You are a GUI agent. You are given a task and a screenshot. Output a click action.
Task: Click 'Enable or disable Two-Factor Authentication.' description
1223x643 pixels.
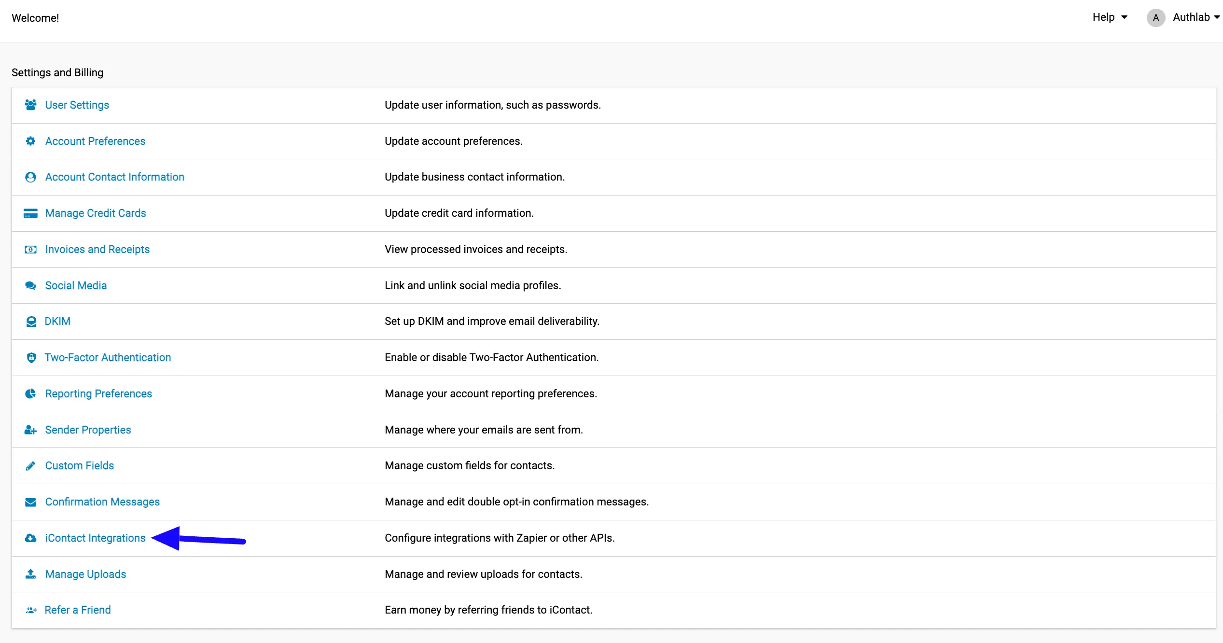coord(491,358)
